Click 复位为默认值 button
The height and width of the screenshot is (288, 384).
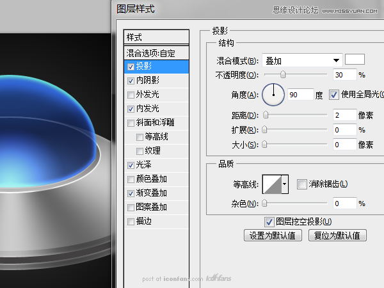pyautogui.click(x=337, y=236)
